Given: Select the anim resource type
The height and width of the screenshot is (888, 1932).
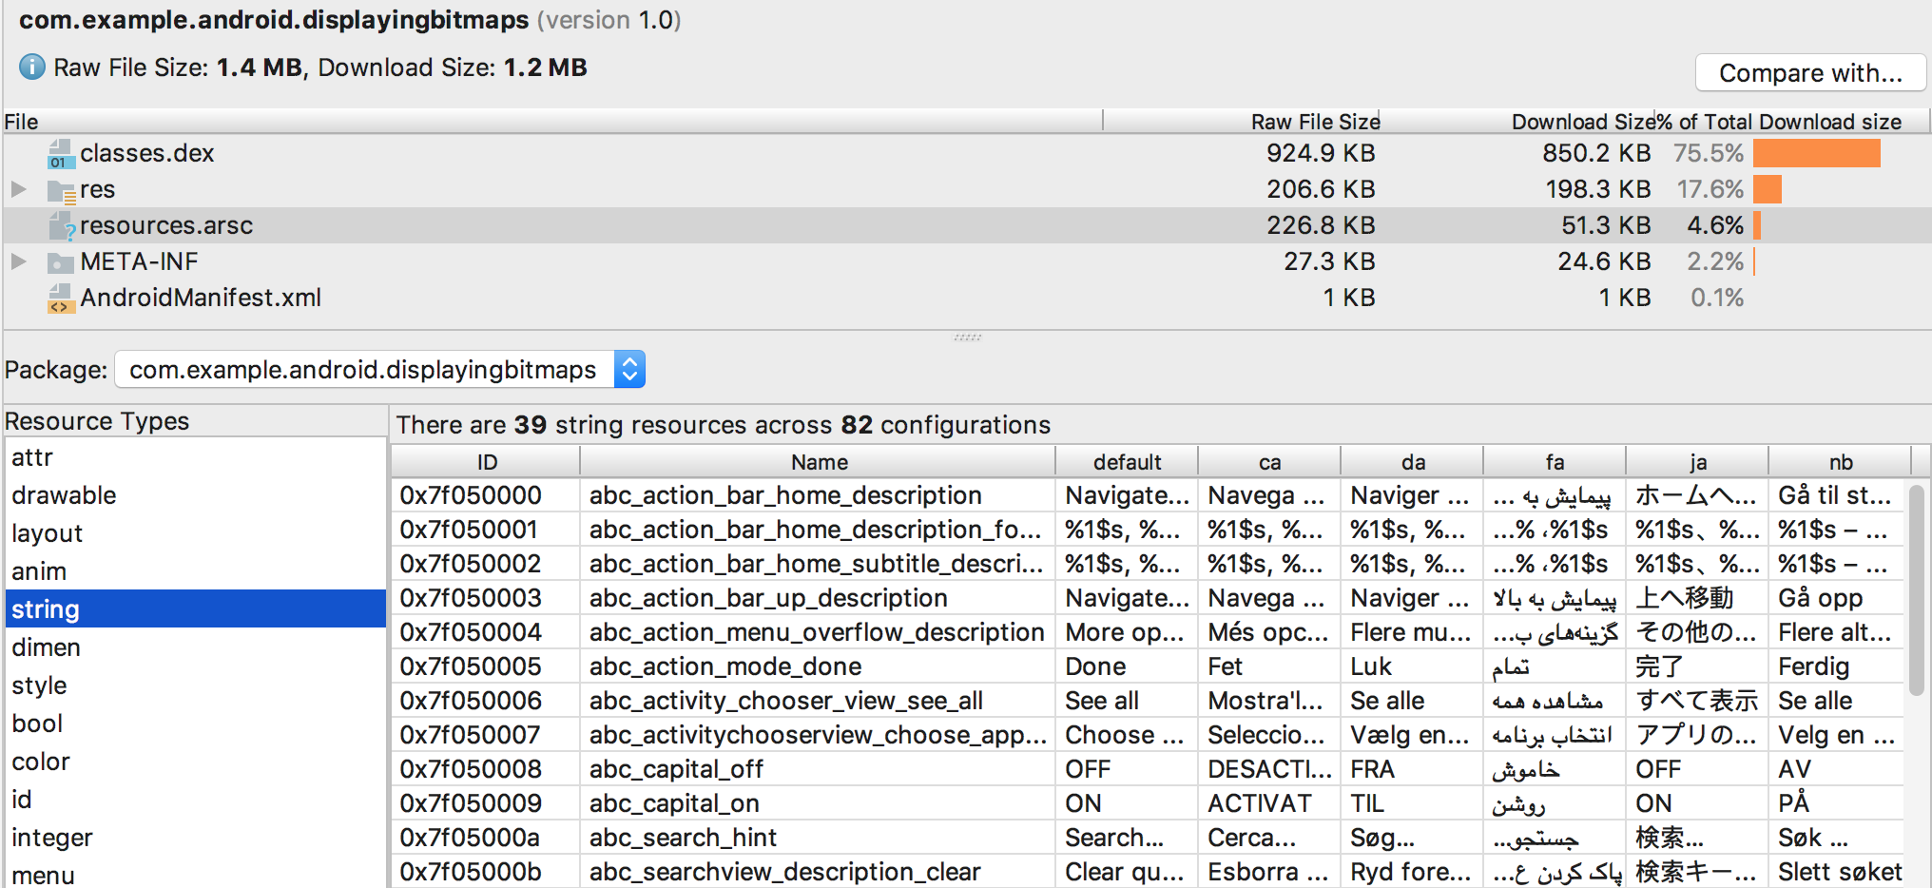Looking at the screenshot, I should coord(39,570).
